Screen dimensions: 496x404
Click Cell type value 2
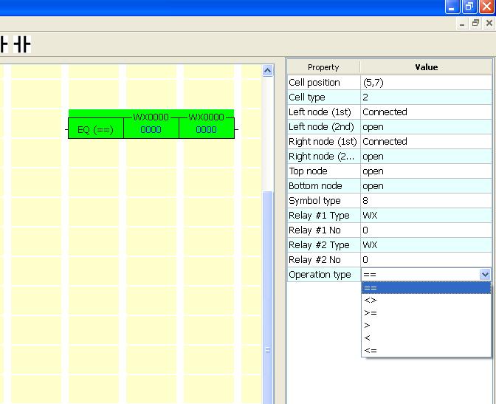click(426, 97)
